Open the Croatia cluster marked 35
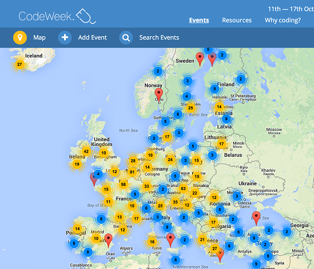 [x=175, y=202]
